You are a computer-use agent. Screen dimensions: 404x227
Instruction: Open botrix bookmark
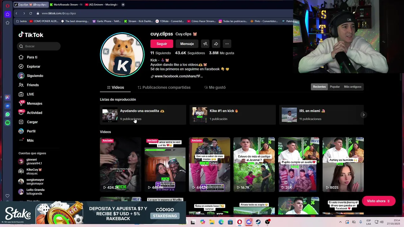pos(21,21)
